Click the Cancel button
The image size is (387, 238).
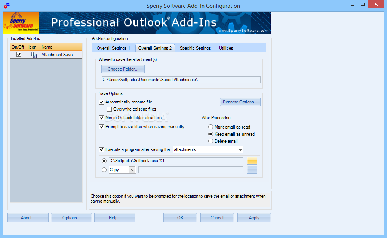pos(217,218)
